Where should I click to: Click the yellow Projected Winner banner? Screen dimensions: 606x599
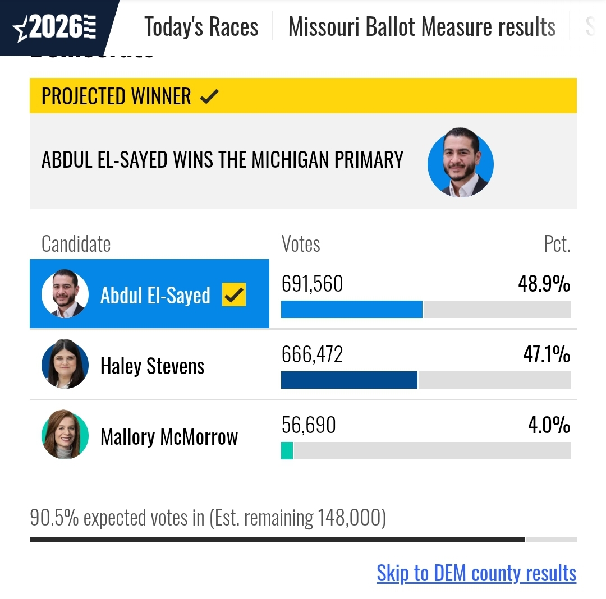(x=303, y=96)
